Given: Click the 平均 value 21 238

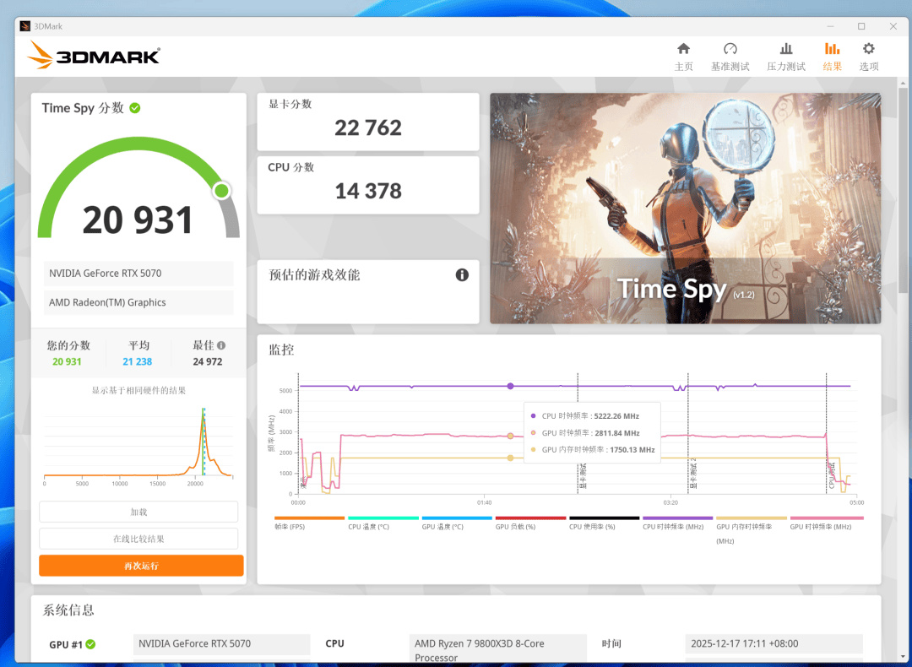Looking at the screenshot, I should click(x=138, y=361).
